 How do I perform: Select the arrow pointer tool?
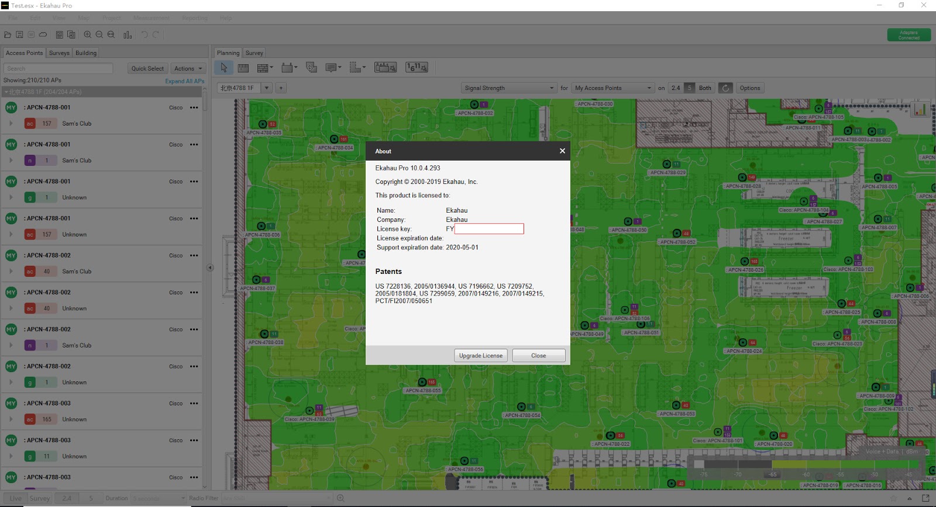(223, 68)
